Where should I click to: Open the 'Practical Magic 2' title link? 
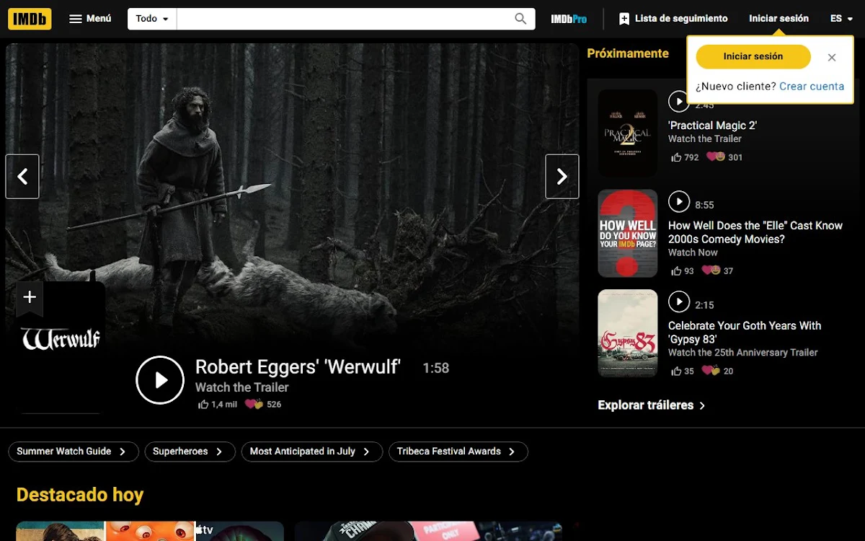tap(712, 126)
